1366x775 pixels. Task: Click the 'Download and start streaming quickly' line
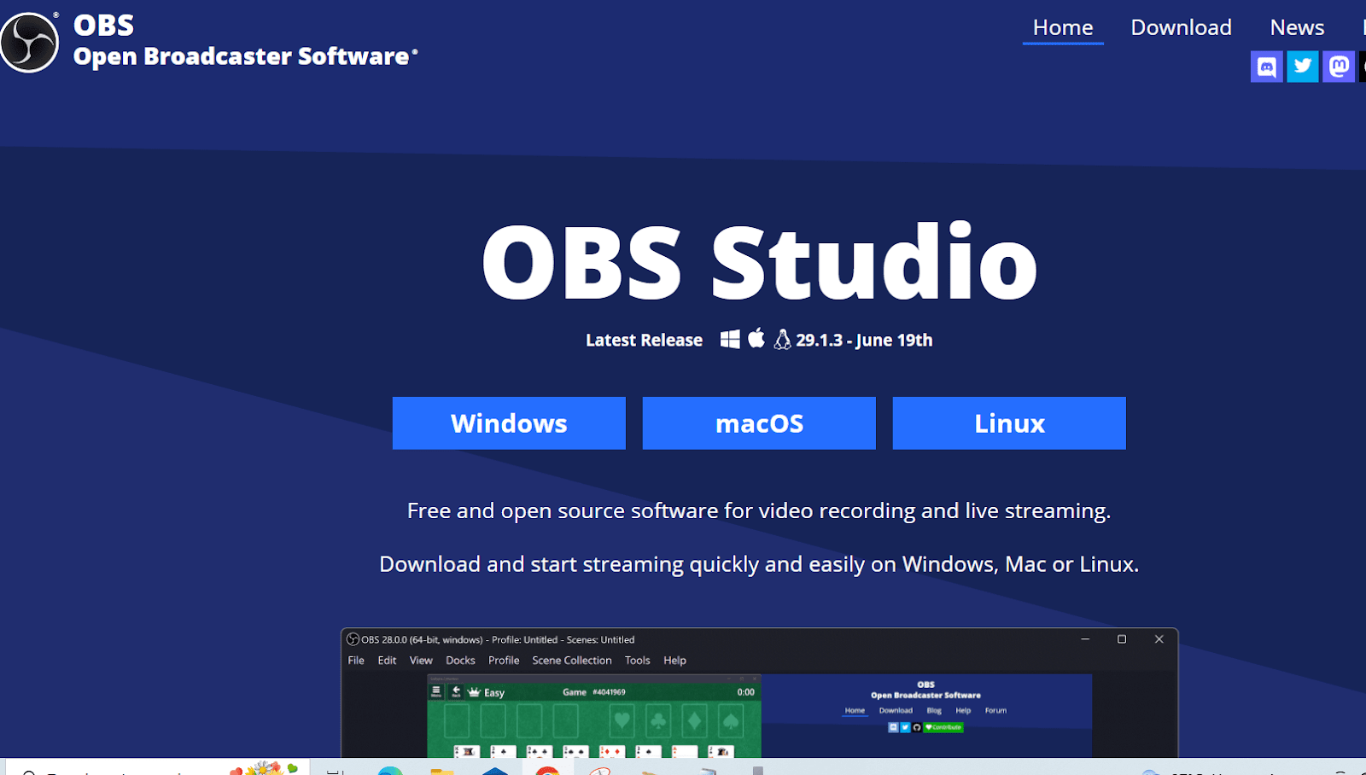[x=759, y=564]
